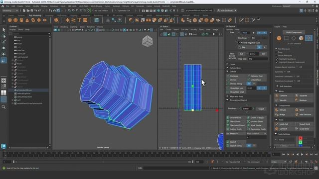319x179 pixels.
Task: Click the Randomize Shells button
Action: [x=256, y=129]
